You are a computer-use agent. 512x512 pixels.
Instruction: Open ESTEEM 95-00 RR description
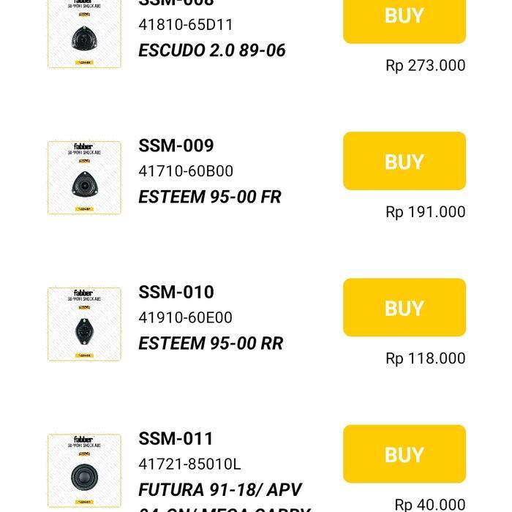[211, 344]
